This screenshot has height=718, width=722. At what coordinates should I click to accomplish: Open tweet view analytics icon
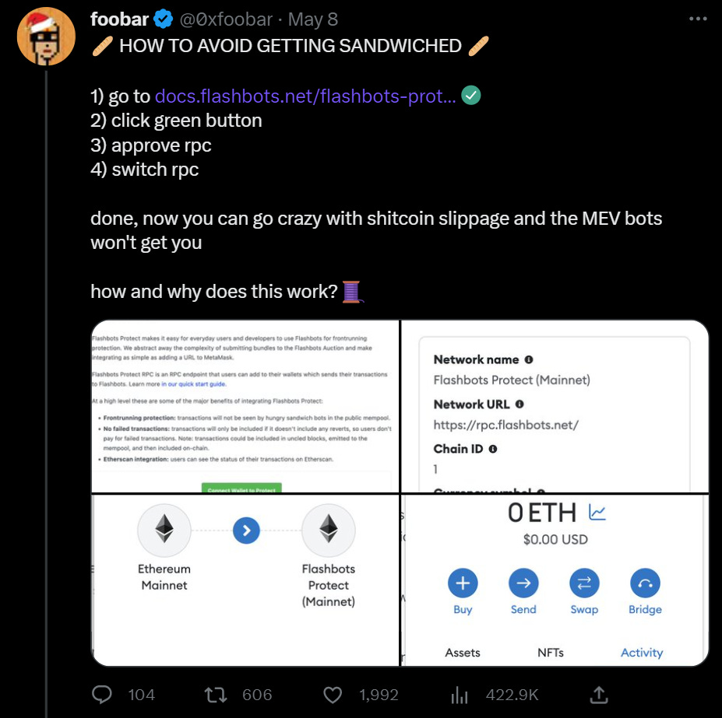coord(460,694)
